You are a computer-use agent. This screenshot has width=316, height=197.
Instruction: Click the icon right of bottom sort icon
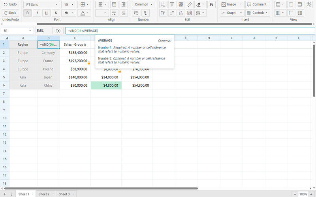[172, 13]
